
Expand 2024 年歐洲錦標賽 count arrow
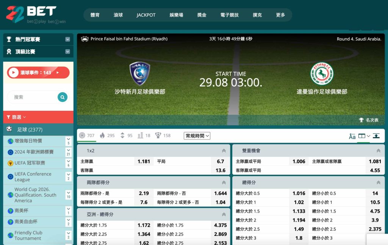pyautogui.click(x=69, y=152)
